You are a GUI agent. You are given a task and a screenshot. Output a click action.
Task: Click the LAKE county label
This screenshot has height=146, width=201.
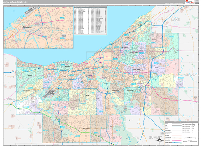(176, 20)
